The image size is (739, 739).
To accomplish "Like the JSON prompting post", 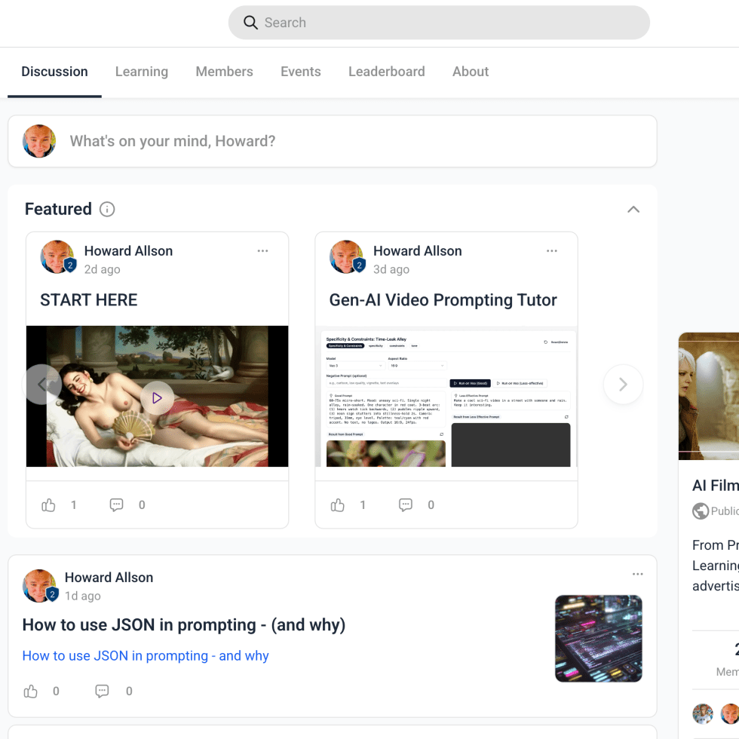I will (x=31, y=691).
